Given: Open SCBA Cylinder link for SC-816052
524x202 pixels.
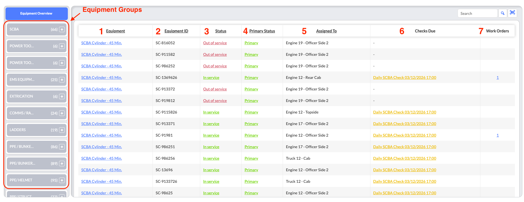Looking at the screenshot, I should (x=101, y=43).
